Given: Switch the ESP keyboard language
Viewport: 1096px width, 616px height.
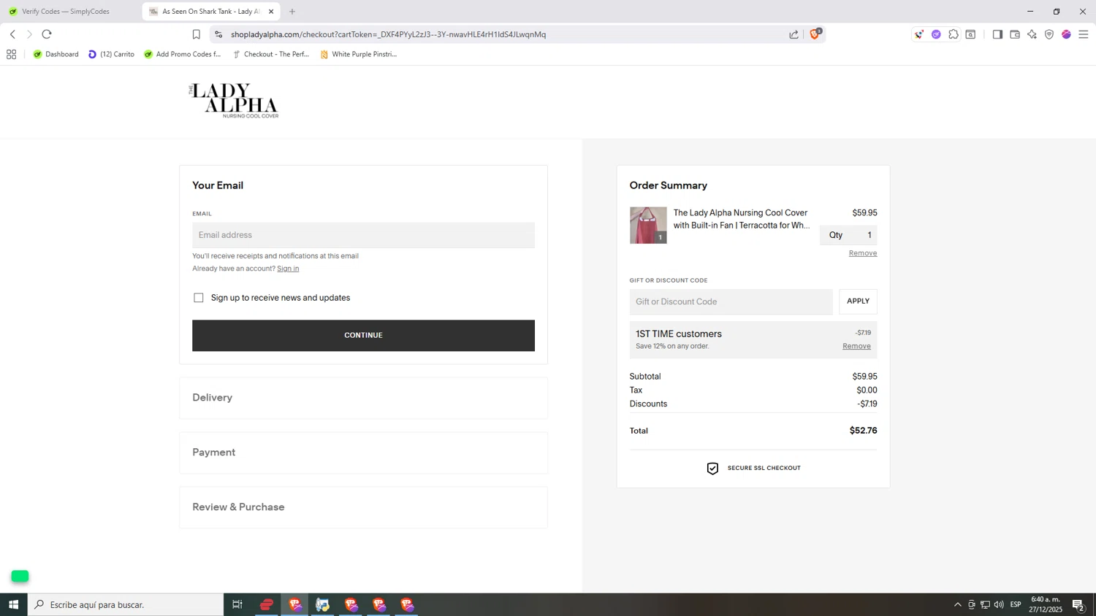Looking at the screenshot, I should 1016,604.
